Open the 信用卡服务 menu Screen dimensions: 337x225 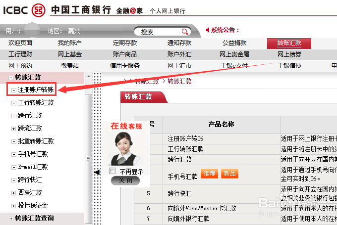click(125, 66)
